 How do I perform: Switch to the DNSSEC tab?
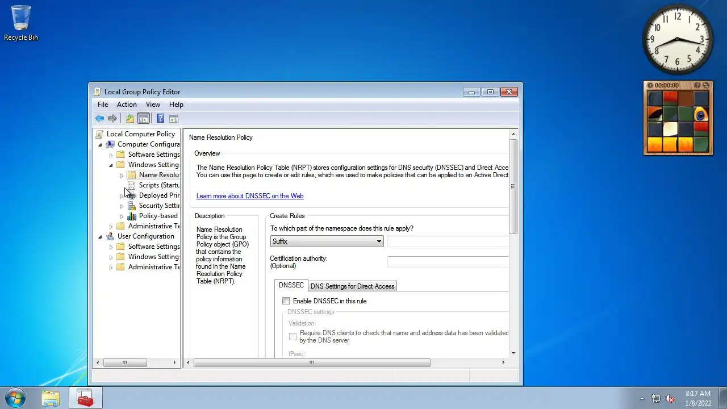click(x=291, y=285)
